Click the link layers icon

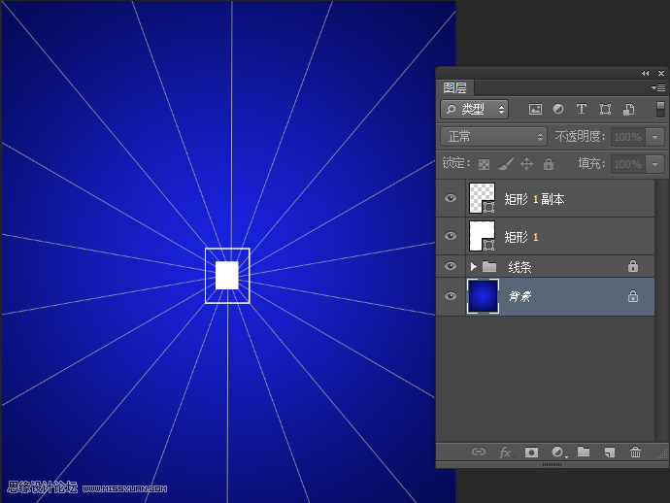click(479, 452)
